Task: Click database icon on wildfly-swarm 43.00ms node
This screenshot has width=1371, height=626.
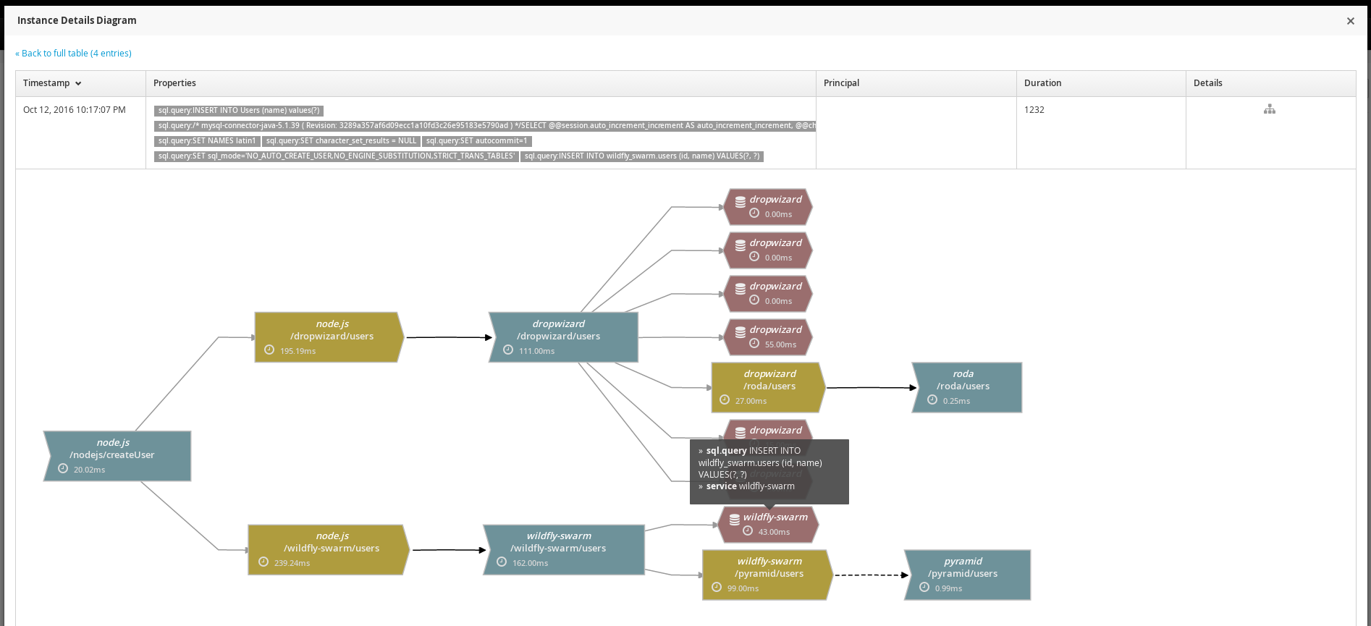Action: (735, 520)
